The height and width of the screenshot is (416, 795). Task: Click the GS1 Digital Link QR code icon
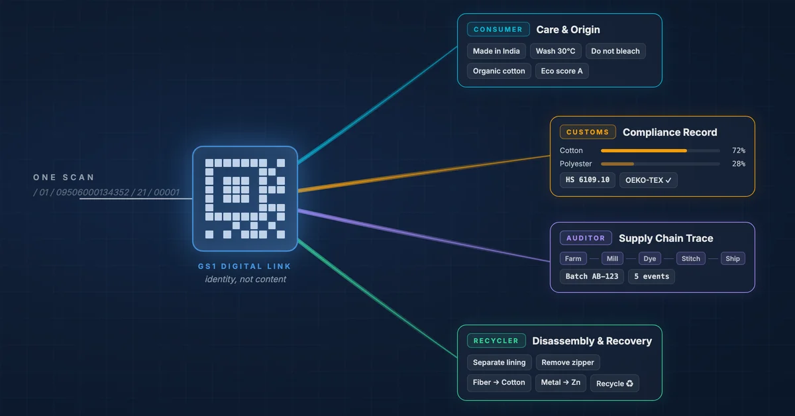coord(245,199)
